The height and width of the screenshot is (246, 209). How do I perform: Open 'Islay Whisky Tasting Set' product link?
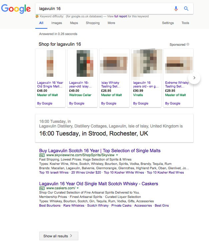click(x=111, y=84)
